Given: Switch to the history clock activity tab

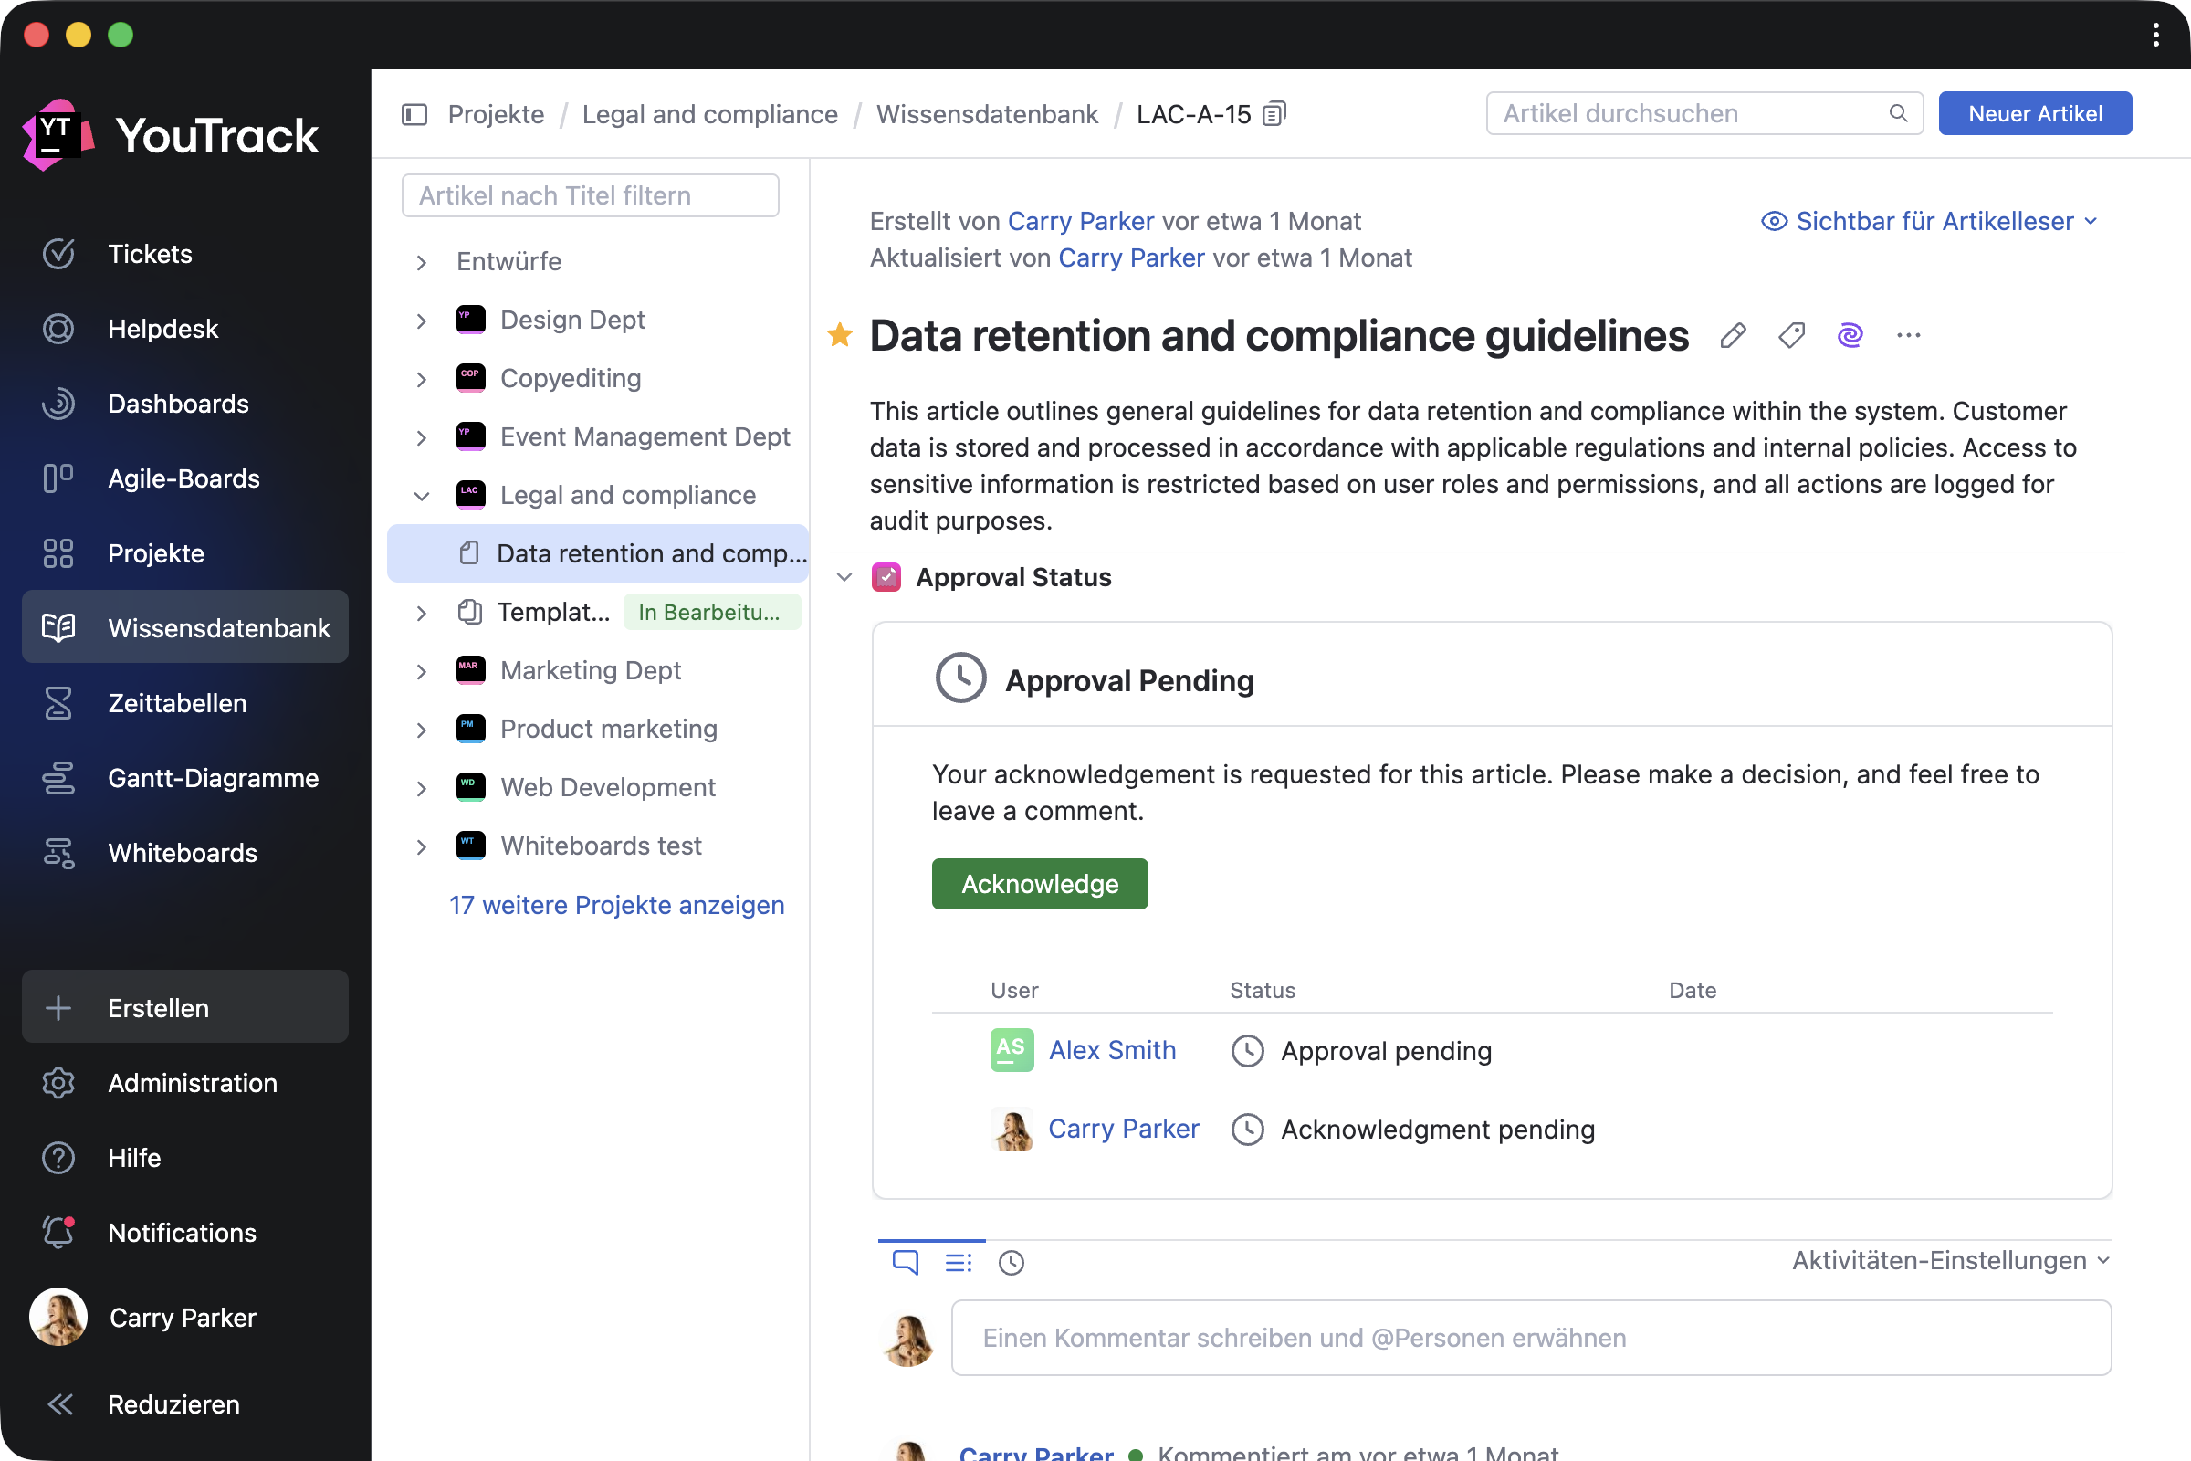Looking at the screenshot, I should tap(1011, 1262).
